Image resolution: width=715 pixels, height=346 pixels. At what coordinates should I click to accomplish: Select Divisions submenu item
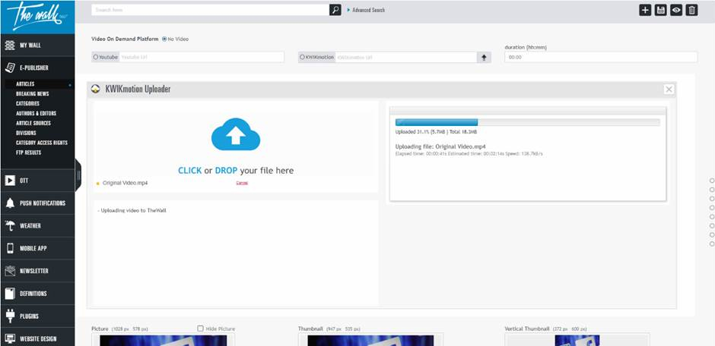coord(26,133)
